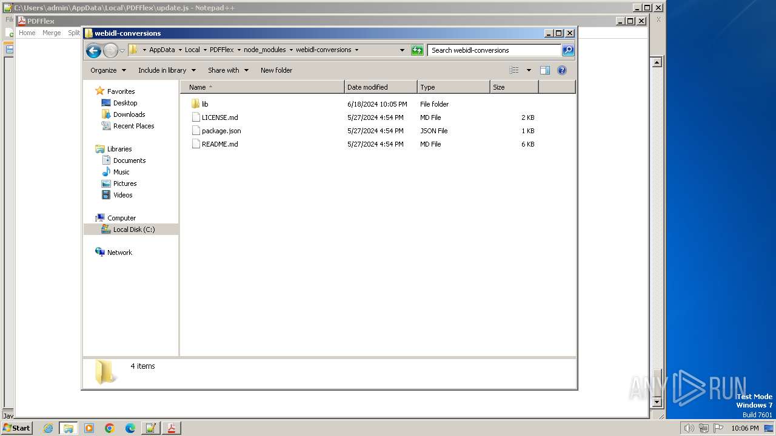Open Recent Places in navigation pane
The image size is (776, 436).
[x=133, y=126]
